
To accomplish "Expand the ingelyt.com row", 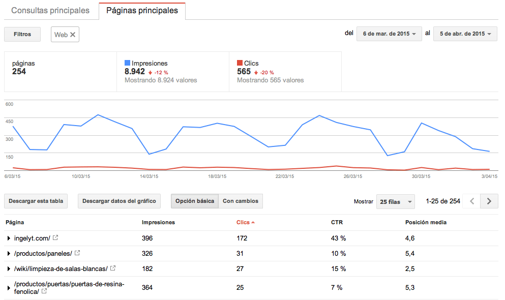I will [x=9, y=238].
